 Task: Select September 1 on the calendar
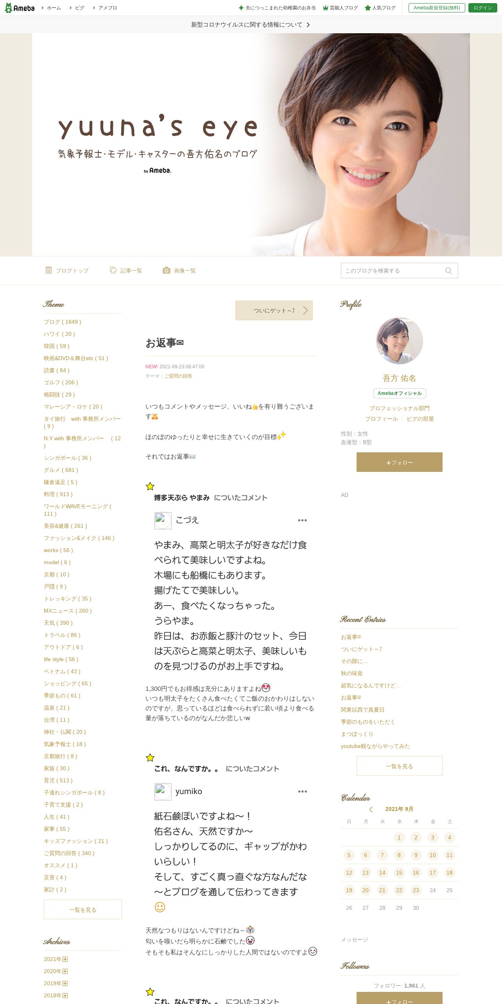click(x=399, y=837)
